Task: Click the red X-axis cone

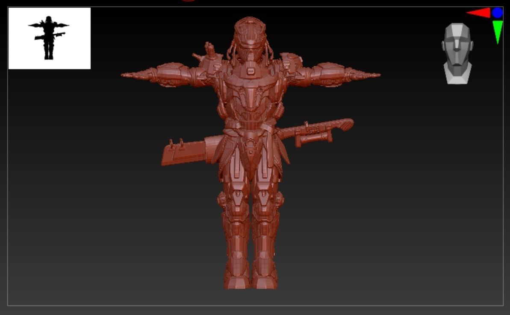Action: point(478,13)
